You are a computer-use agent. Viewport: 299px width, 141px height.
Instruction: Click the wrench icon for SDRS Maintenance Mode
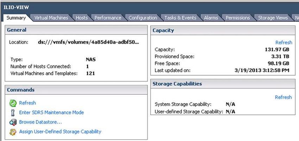(x=13, y=113)
